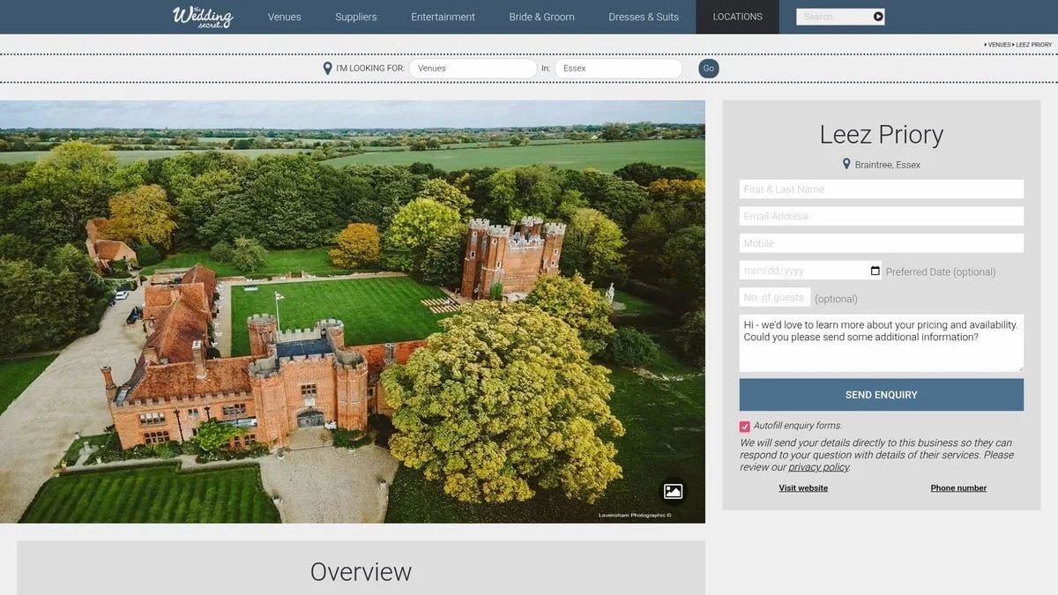Focus the top Search field
Viewport: 1058px width, 595px height.
833,17
